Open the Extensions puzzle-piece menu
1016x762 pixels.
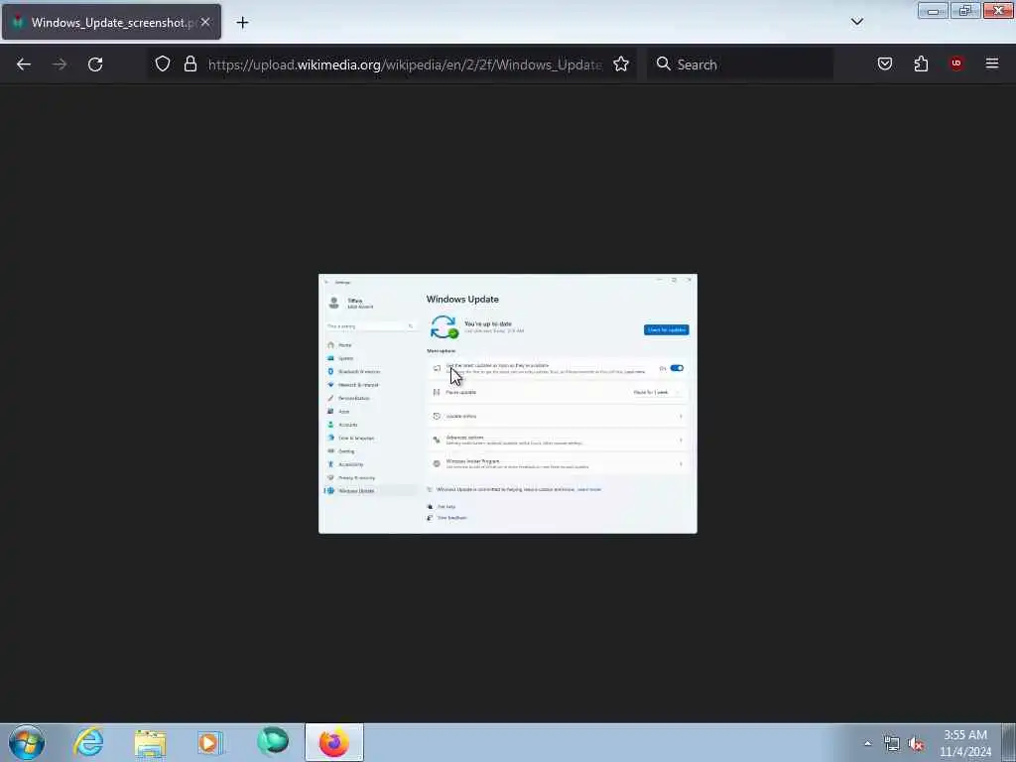pyautogui.click(x=921, y=63)
